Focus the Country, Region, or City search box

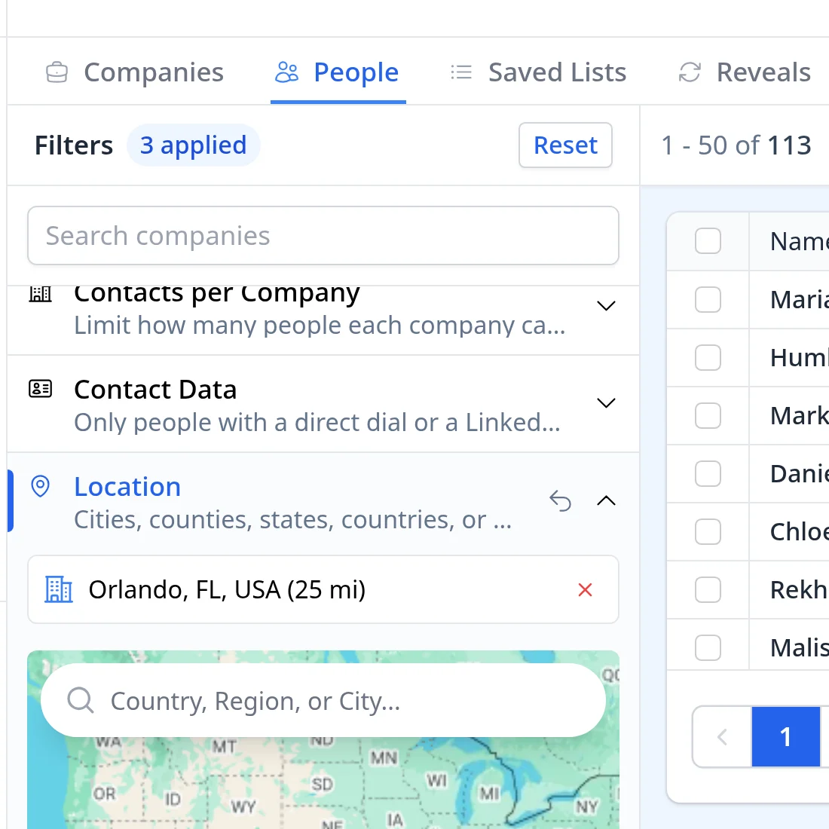coord(323,701)
